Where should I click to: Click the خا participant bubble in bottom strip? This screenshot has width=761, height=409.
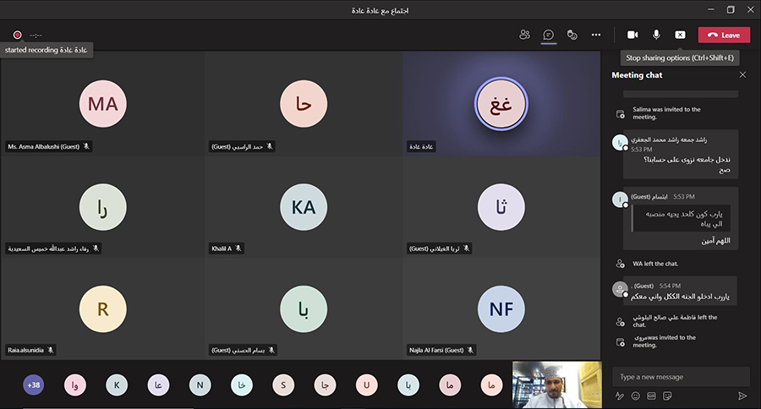[242, 385]
